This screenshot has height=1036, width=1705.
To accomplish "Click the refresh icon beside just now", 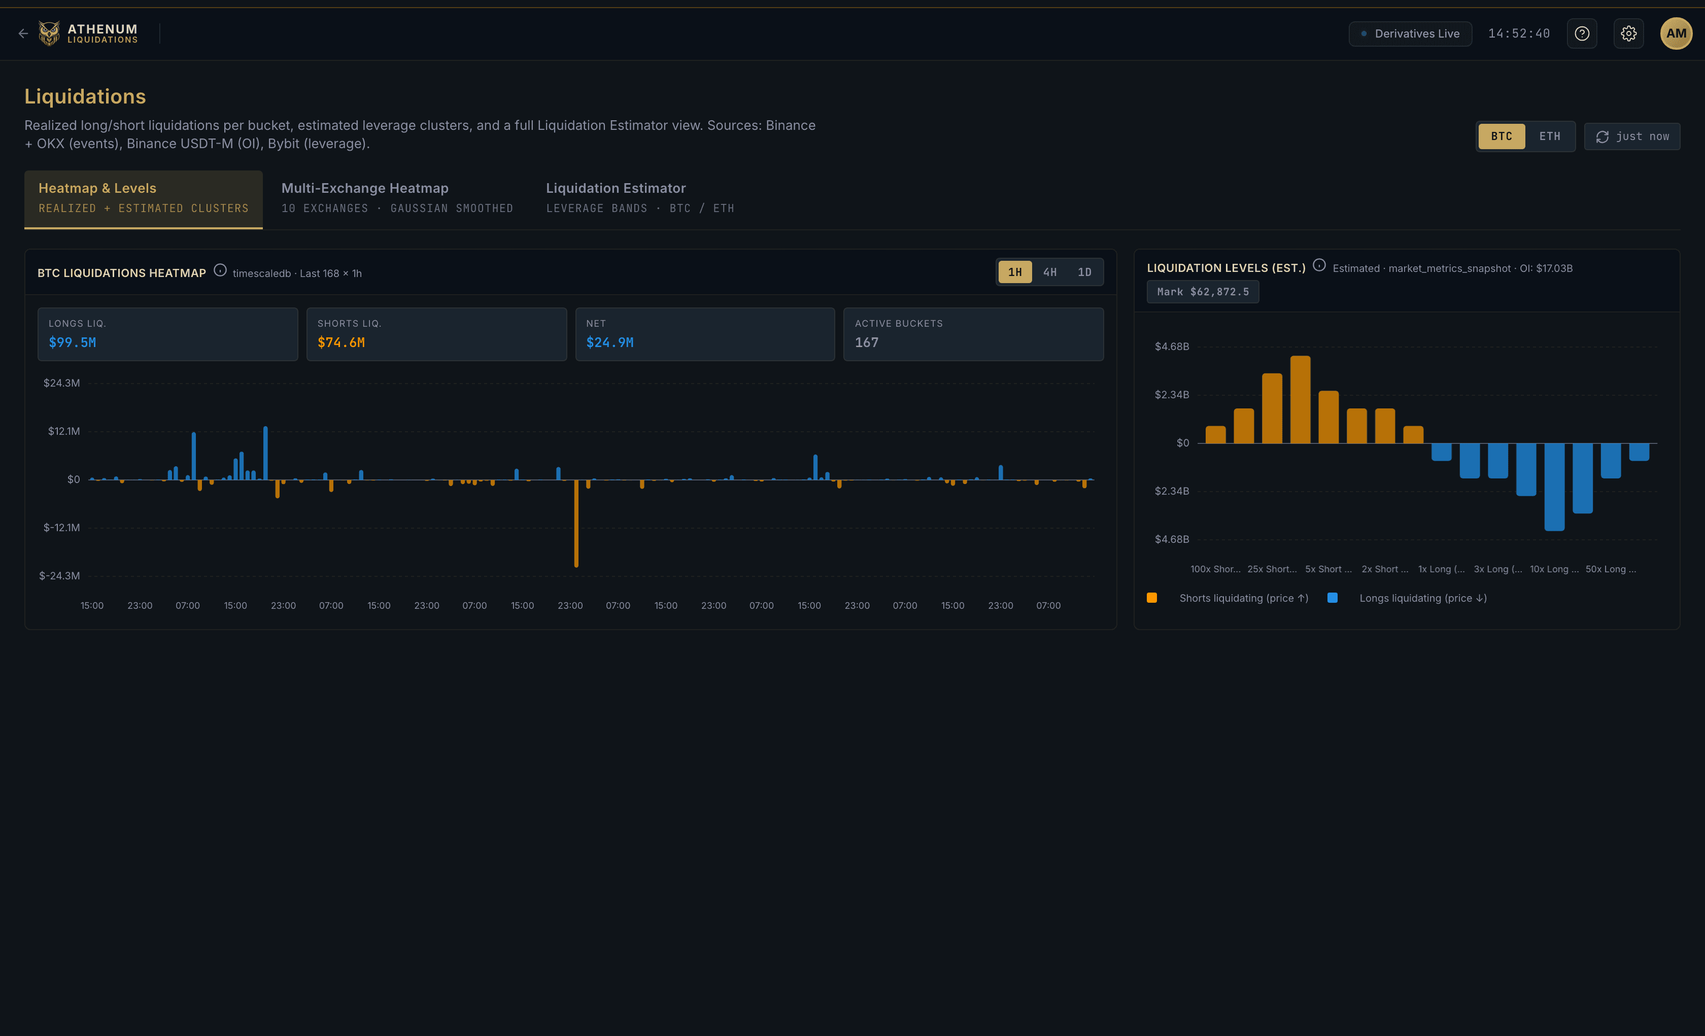I will (1602, 137).
